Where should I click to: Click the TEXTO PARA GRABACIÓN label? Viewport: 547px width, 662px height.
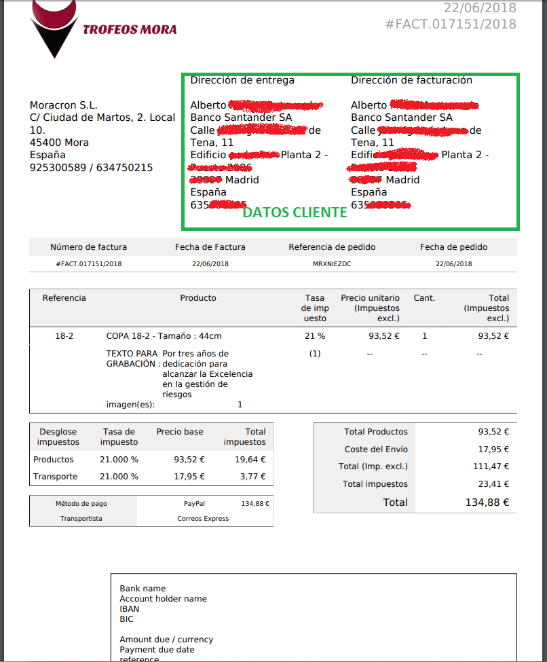133,359
